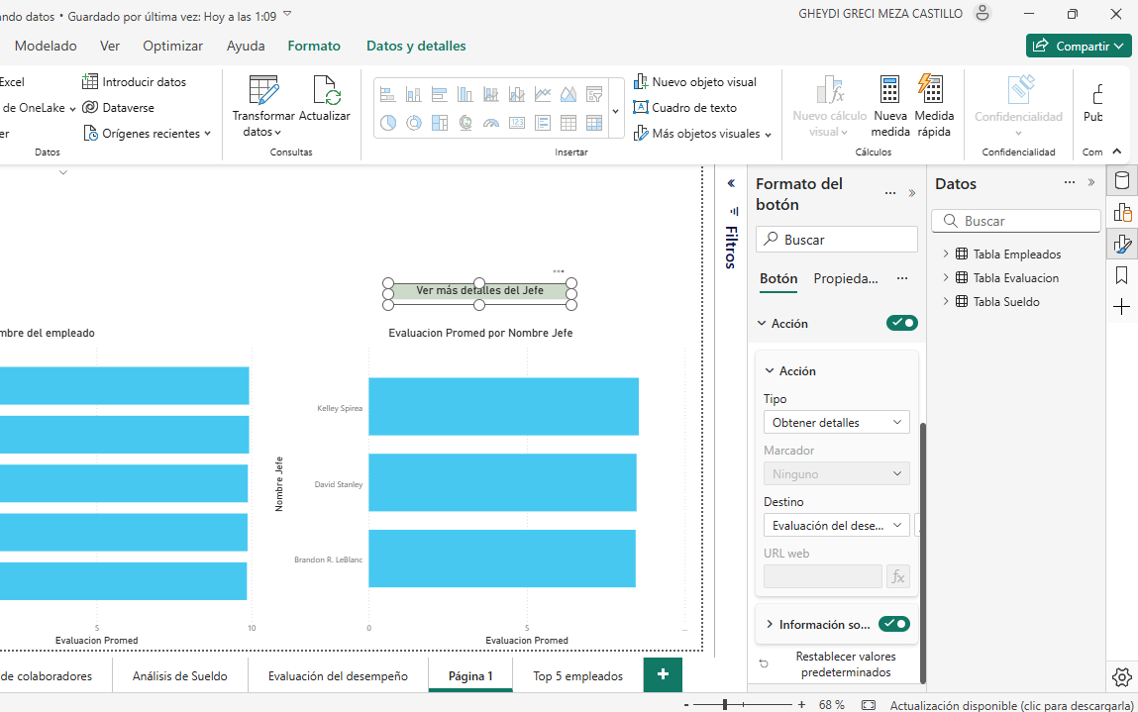This screenshot has height=712, width=1138.
Task: Toggle the Acción switch off
Action: pyautogui.click(x=901, y=323)
